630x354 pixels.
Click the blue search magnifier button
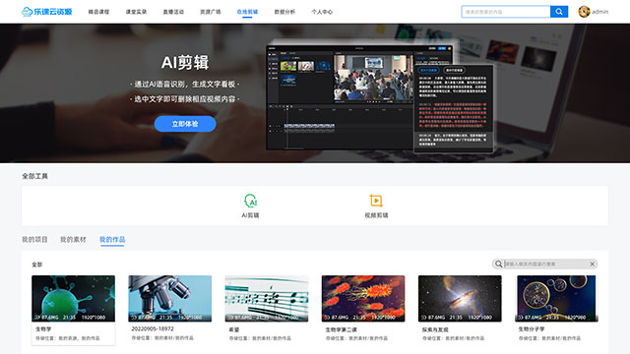coord(559,12)
